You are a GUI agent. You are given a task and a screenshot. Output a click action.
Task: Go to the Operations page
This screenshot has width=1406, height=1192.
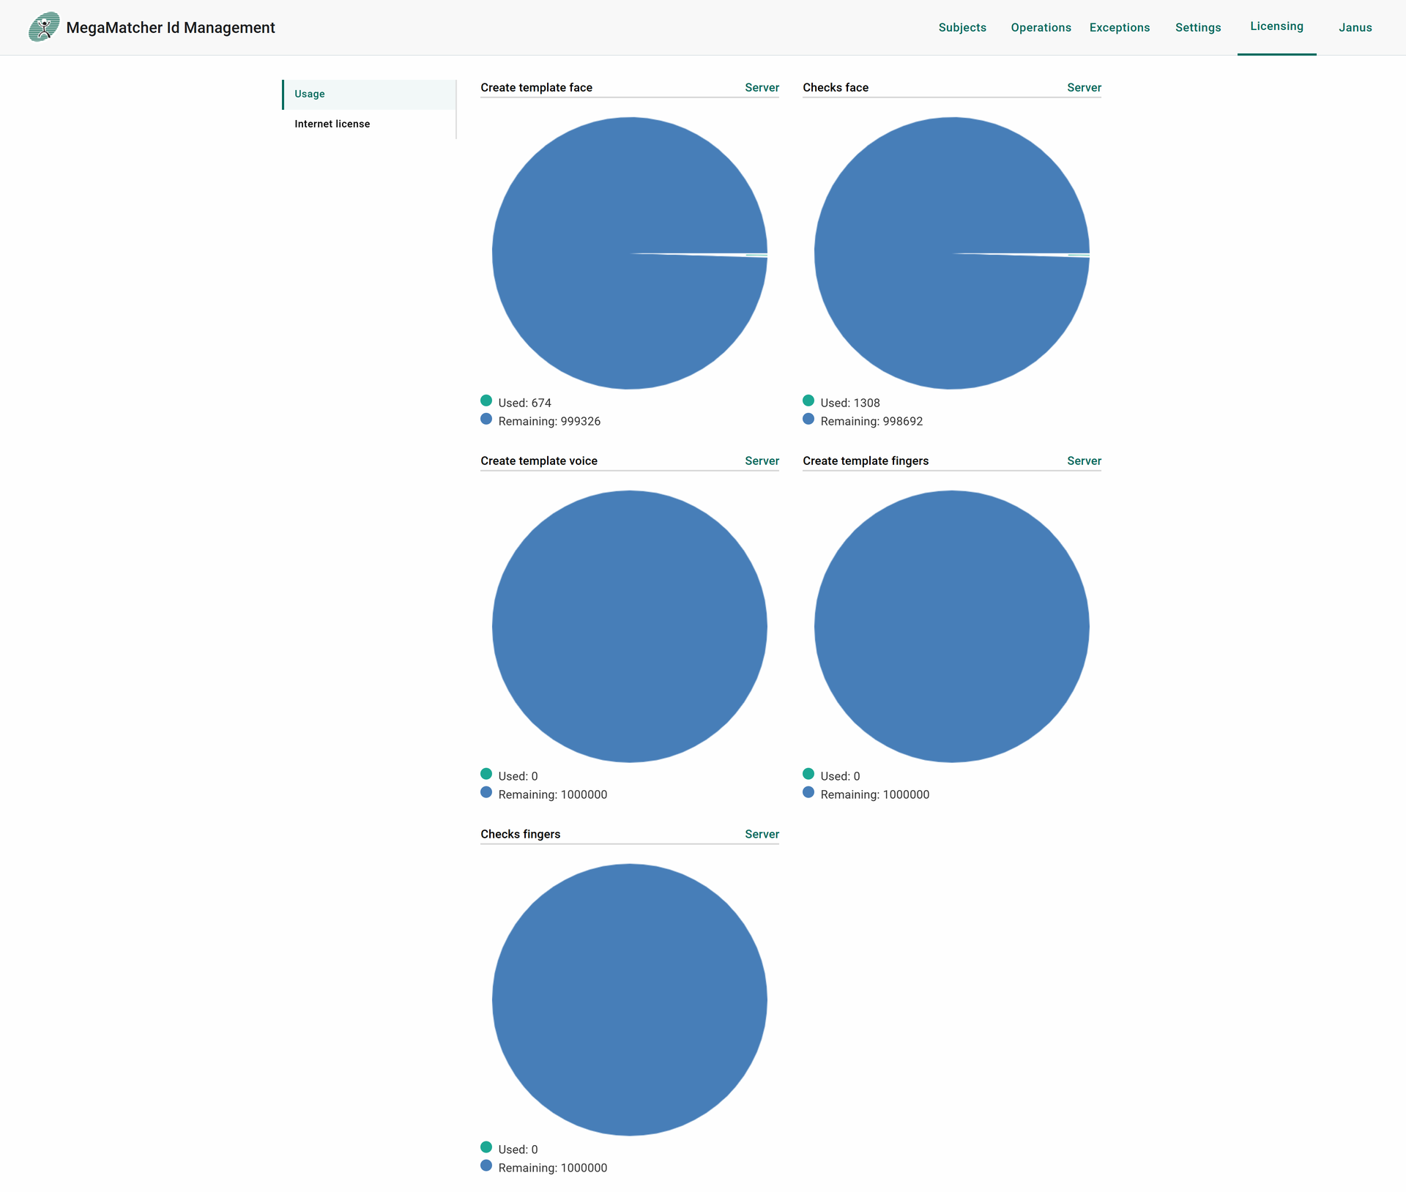click(1041, 28)
